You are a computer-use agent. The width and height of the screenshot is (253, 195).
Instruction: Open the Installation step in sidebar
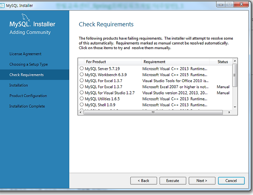click(x=19, y=85)
